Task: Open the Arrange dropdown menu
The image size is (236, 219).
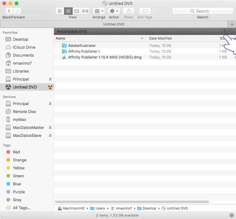Action: coord(99,11)
